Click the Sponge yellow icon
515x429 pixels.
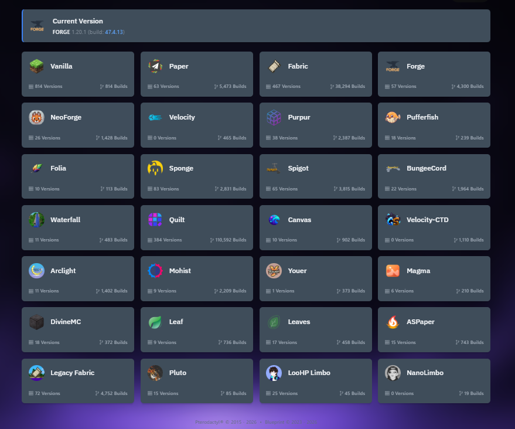click(x=155, y=169)
